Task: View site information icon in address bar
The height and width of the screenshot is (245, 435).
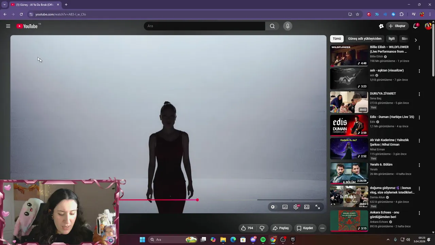Action: (31, 14)
